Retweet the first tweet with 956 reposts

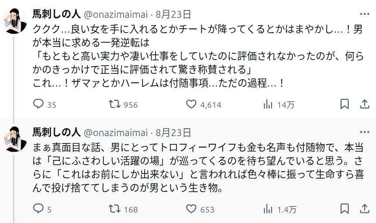(115, 104)
